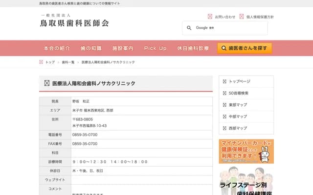Image resolution: width=313 pixels, height=195 pixels.
Task: Open the 西部マップ sidebar link
Action: (238, 128)
